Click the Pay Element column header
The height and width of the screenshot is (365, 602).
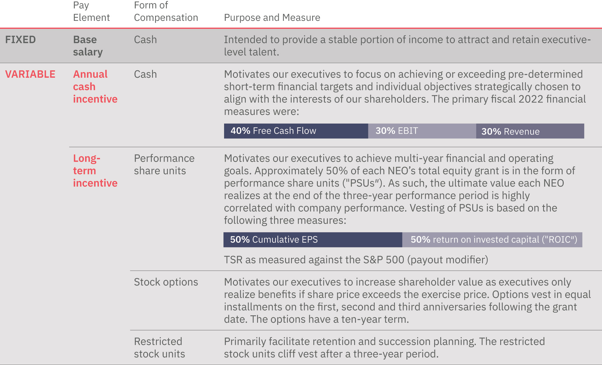click(91, 11)
